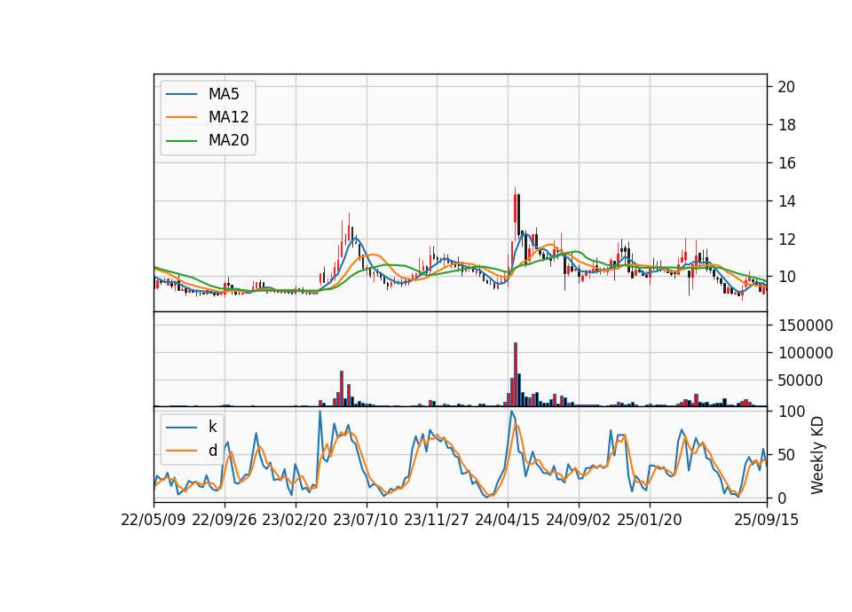The width and height of the screenshot is (852, 612).
Task: Click the d legend label in KD panel
Action: (212, 451)
